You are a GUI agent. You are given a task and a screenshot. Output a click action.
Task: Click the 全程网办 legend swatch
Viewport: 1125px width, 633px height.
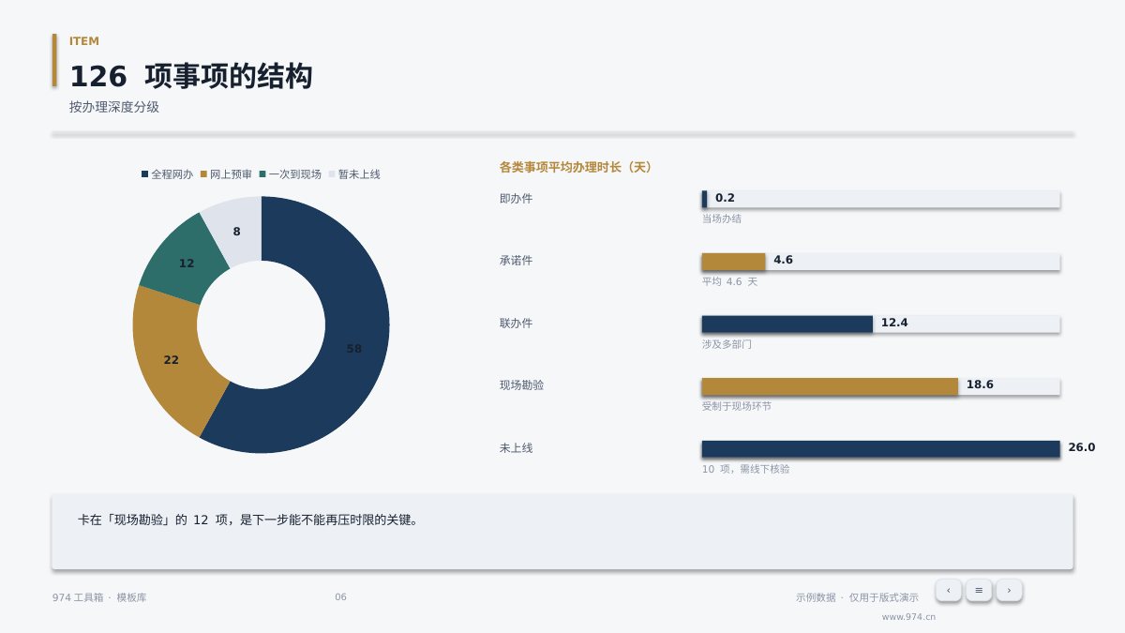coord(144,174)
